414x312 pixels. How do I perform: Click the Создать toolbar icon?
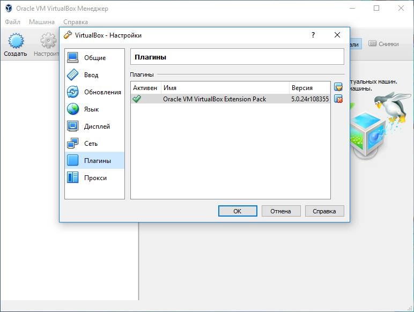16,44
